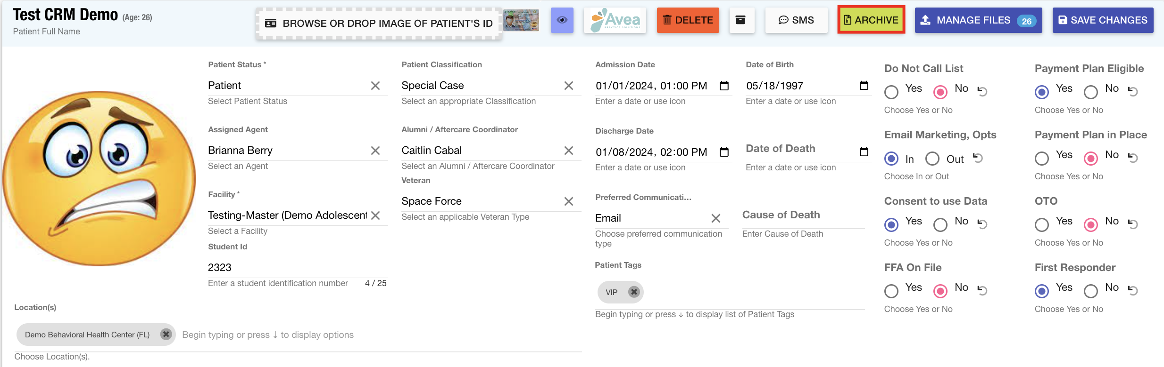Screen dimensions: 1164x367
Task: Click the eye icon to view ID image
Action: [x=562, y=20]
